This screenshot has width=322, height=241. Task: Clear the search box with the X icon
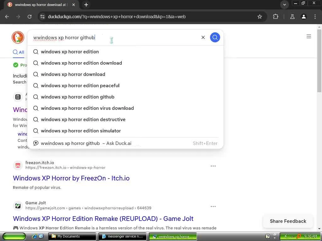pos(203,37)
